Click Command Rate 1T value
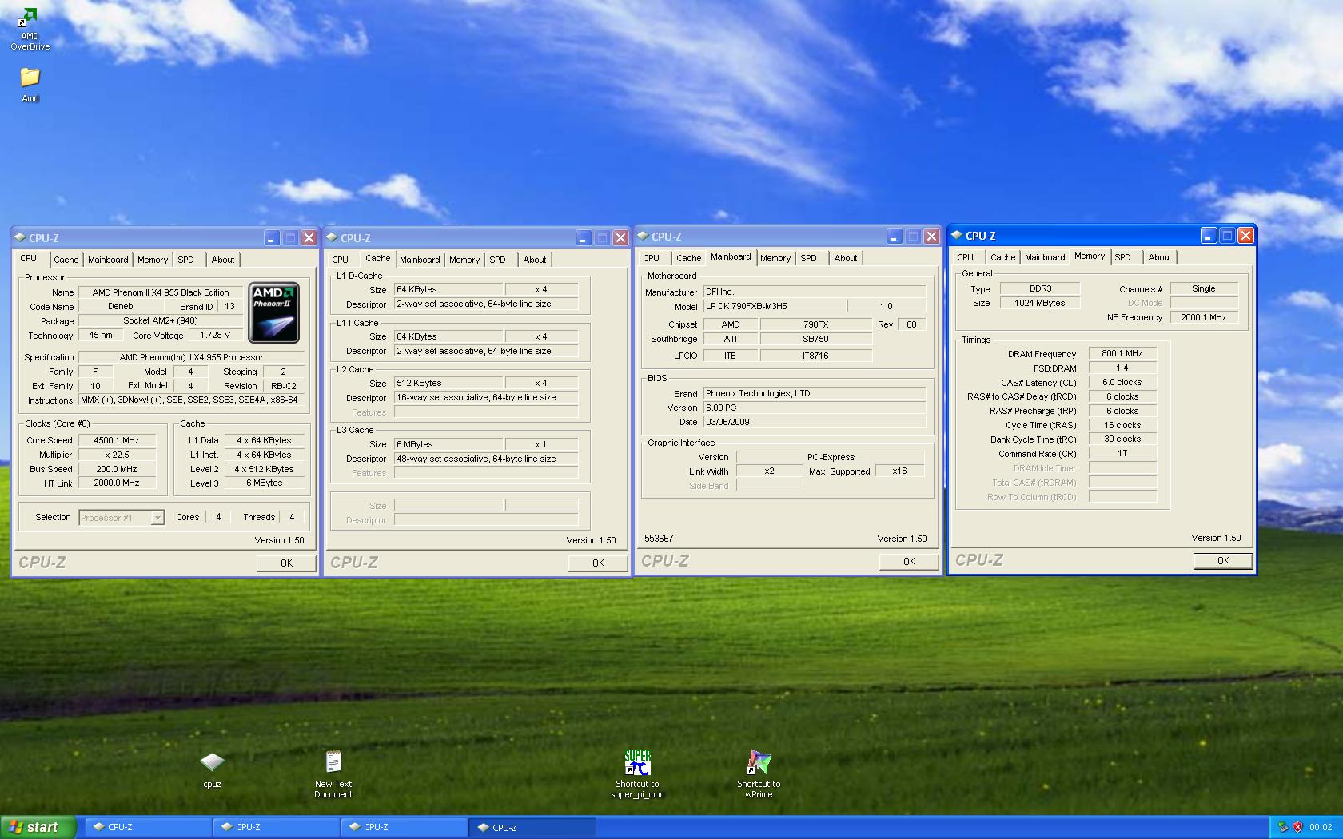The height and width of the screenshot is (839, 1343). [1122, 453]
